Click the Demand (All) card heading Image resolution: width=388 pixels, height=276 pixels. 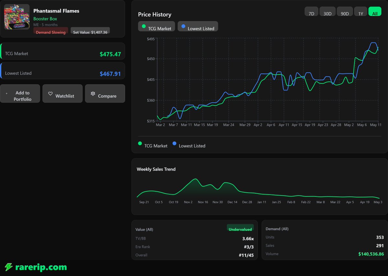point(277,229)
